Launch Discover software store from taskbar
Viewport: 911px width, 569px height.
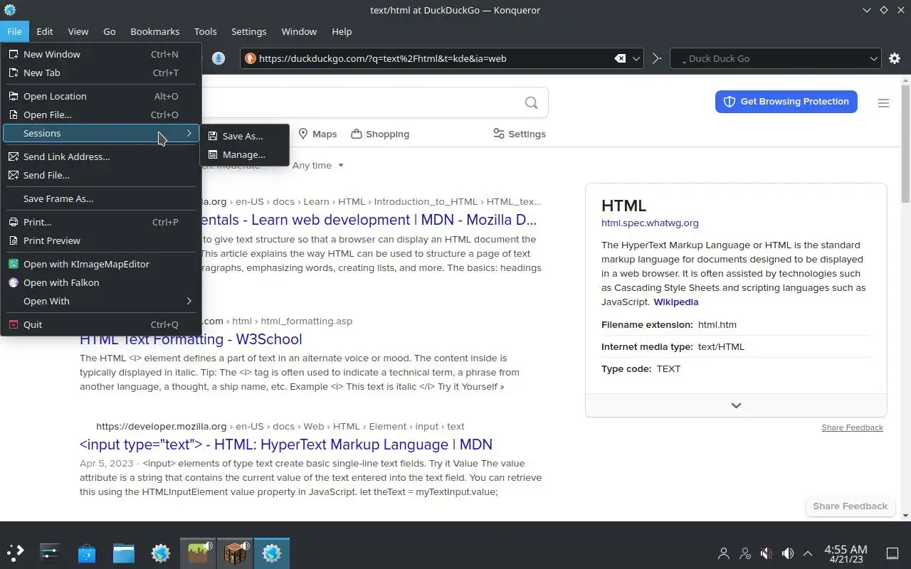pyautogui.click(x=87, y=553)
